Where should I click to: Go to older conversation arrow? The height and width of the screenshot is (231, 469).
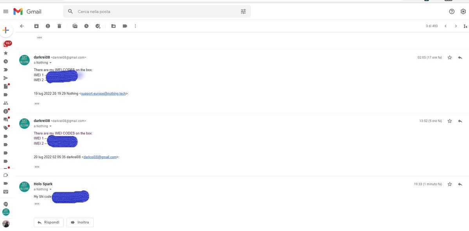456,26
